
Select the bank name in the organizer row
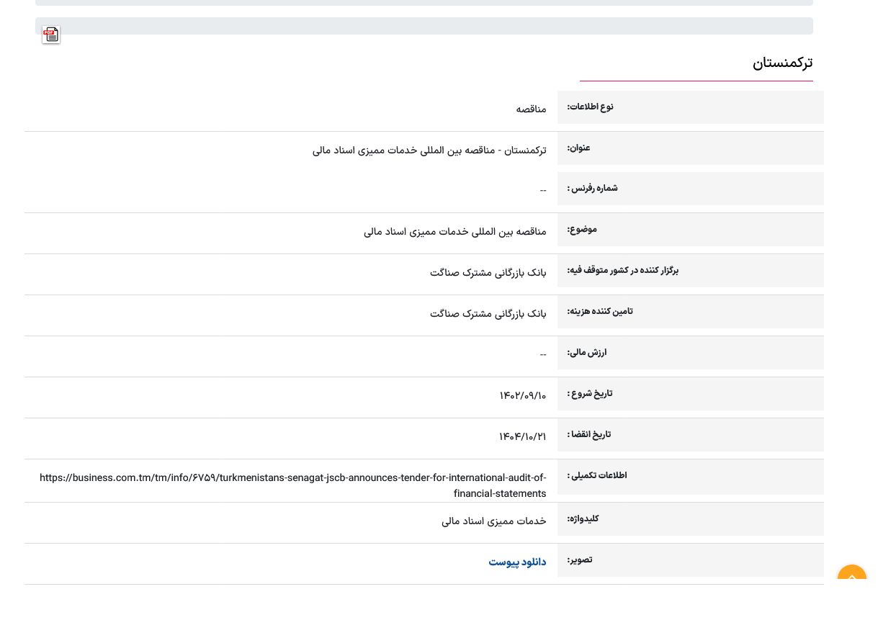click(x=488, y=273)
